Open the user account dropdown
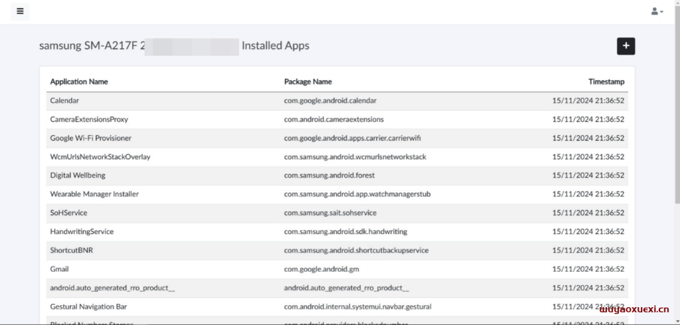The height and width of the screenshot is (325, 680). [x=657, y=12]
